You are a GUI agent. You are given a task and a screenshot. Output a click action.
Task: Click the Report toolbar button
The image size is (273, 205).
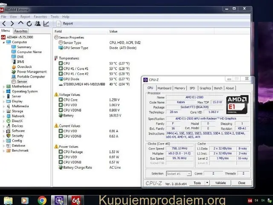pyautogui.click(x=64, y=23)
